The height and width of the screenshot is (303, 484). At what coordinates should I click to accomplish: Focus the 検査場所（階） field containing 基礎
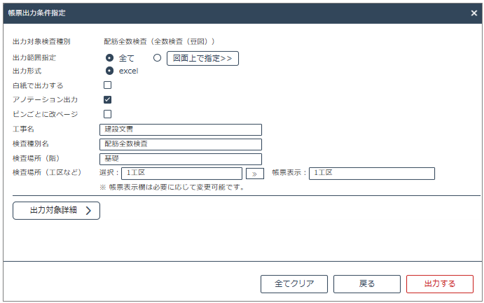pyautogui.click(x=181, y=159)
